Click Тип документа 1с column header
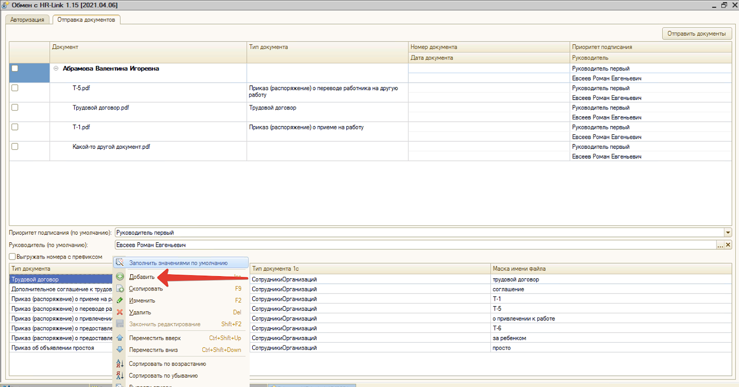The width and height of the screenshot is (739, 387). pyautogui.click(x=370, y=269)
